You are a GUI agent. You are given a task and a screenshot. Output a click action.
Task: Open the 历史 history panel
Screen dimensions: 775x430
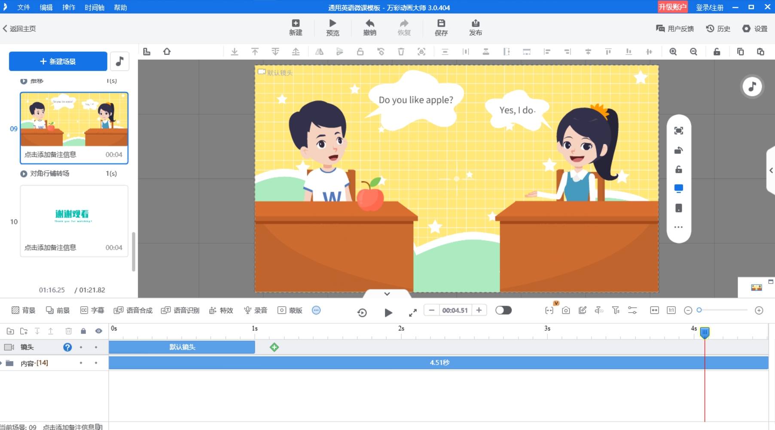point(718,28)
